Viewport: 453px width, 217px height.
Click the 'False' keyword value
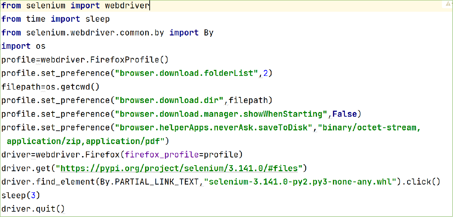coord(344,114)
